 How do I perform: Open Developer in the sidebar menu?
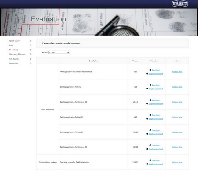pyautogui.click(x=14, y=64)
